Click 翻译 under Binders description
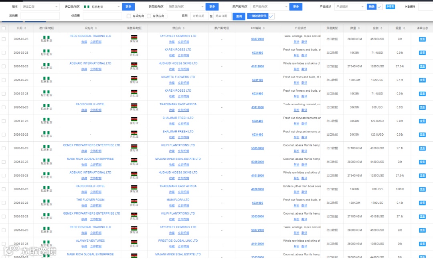 tap(304, 192)
